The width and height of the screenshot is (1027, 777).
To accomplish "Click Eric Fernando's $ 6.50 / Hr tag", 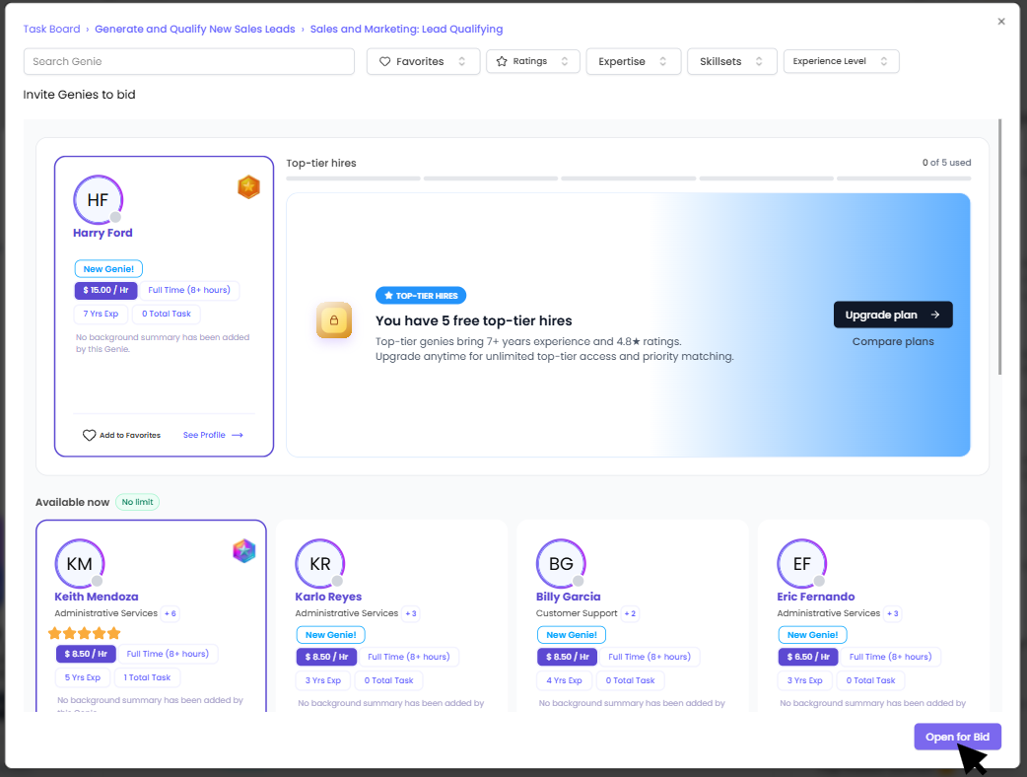I will pos(808,657).
